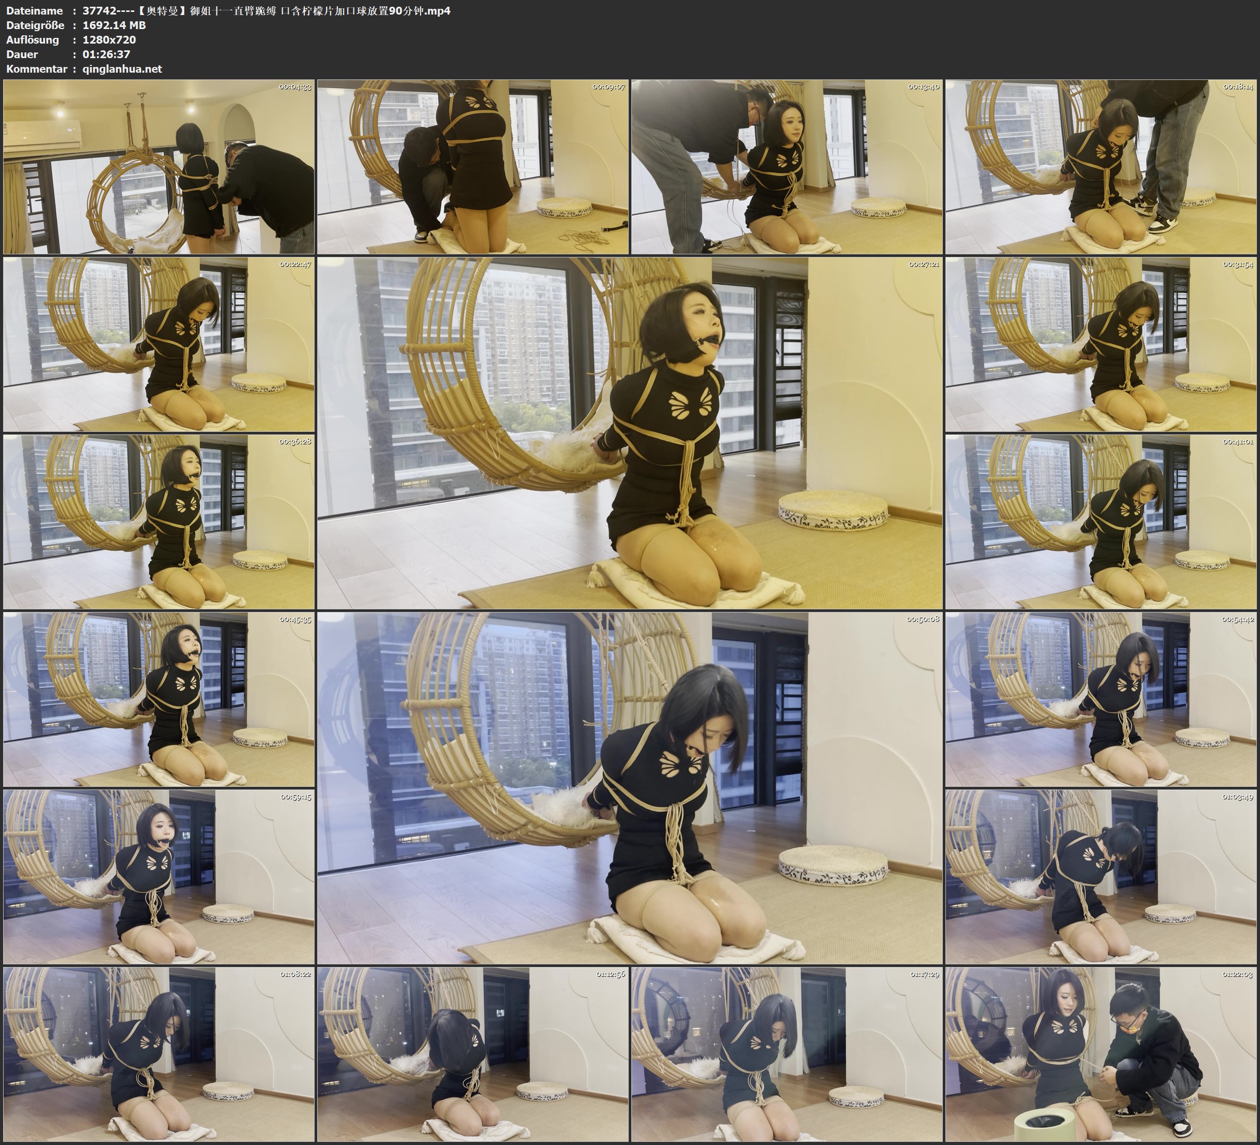Click the last thumbnail at 01:22:03
Viewport: 1260px width, 1145px height.
click(1101, 1054)
